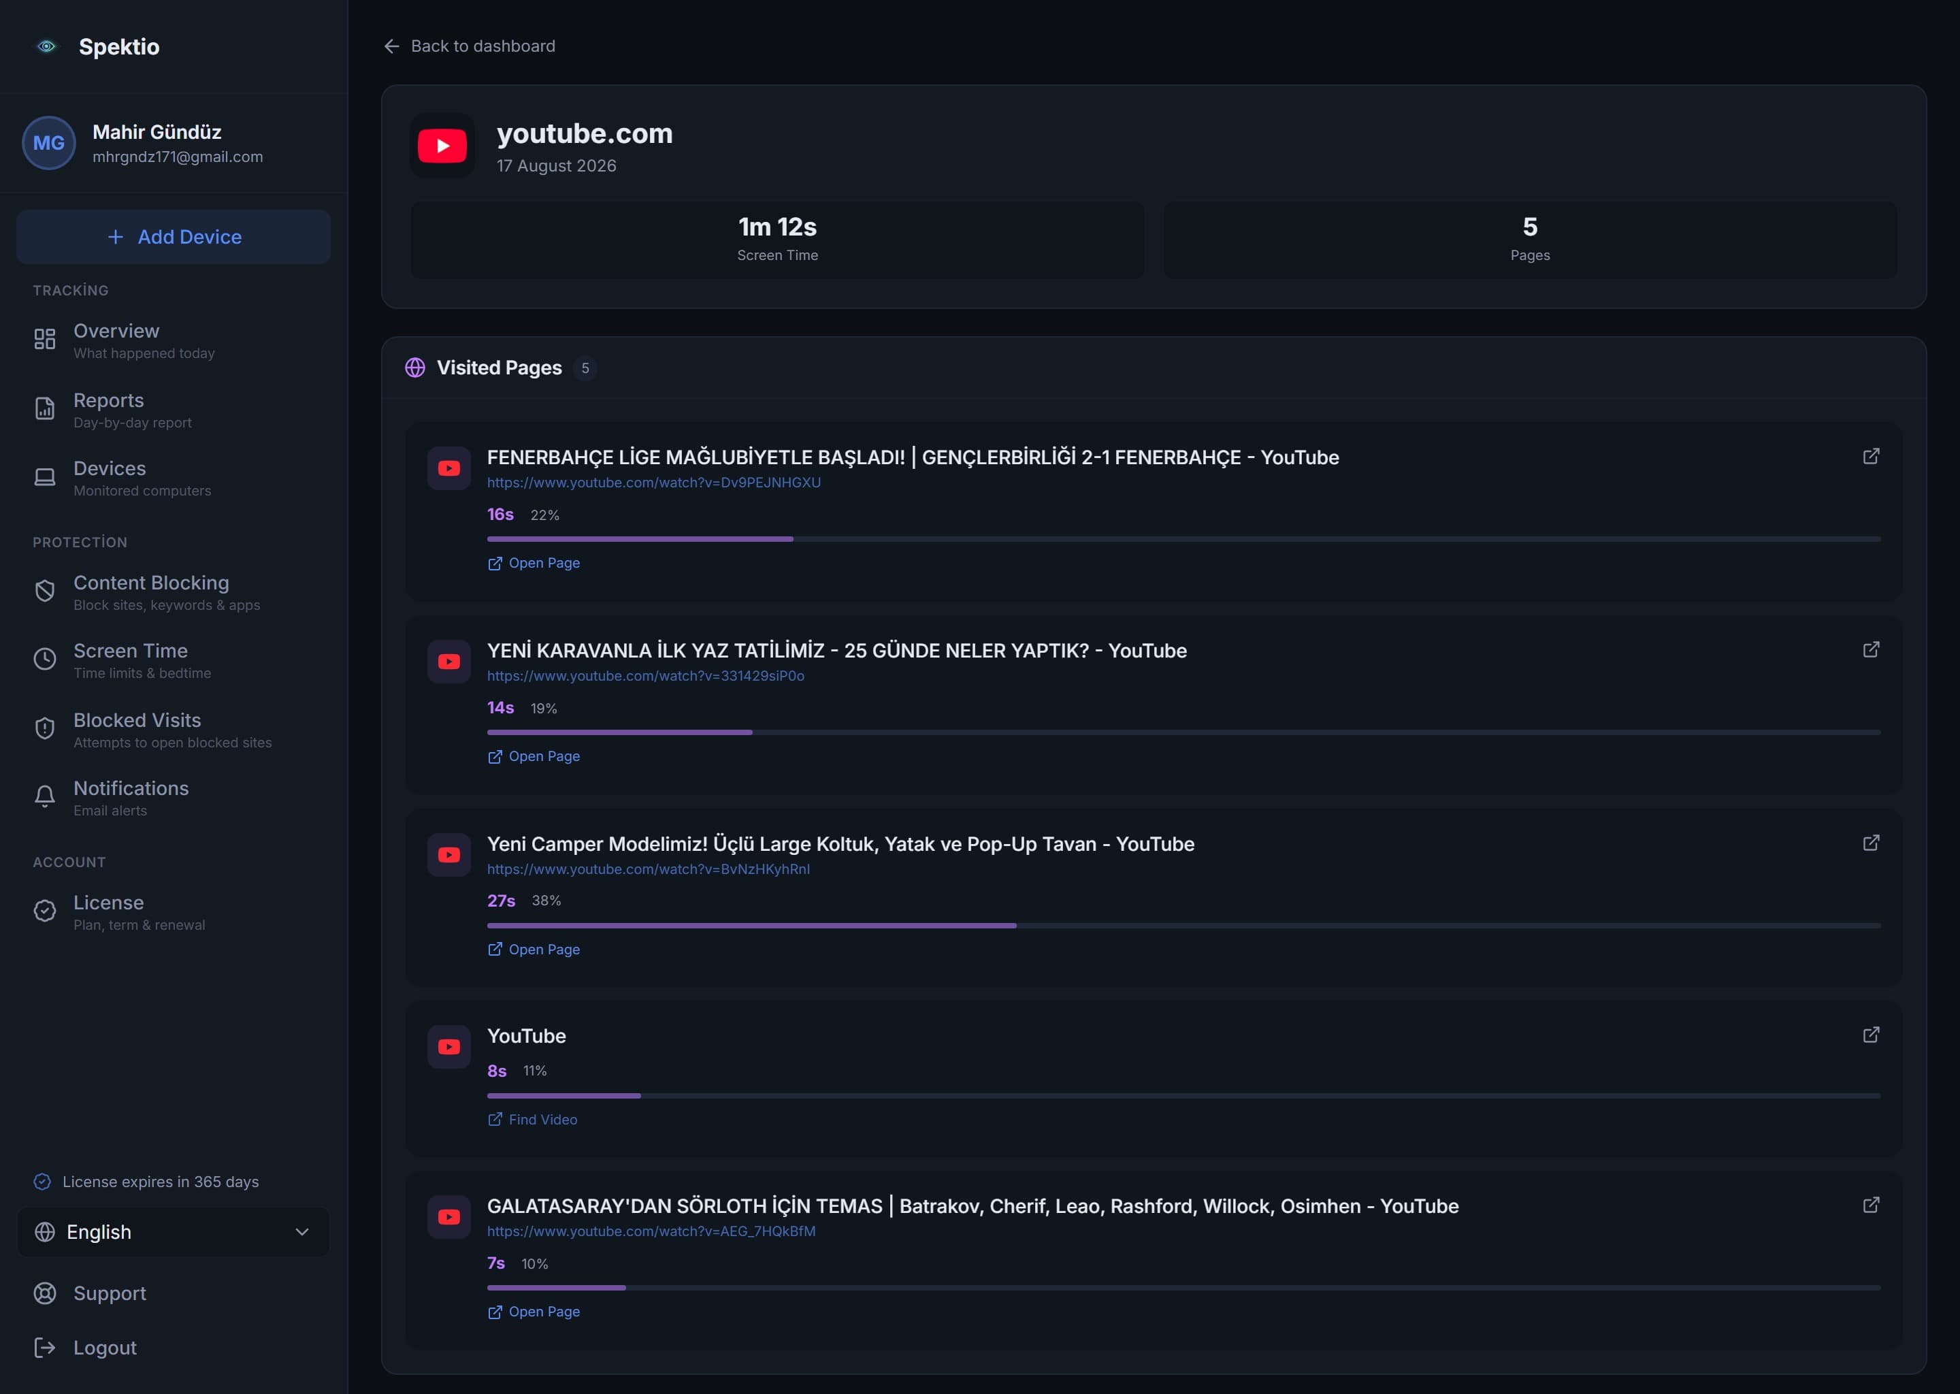Click YouTube icon on YENİ KARAVANLA row
This screenshot has width=1960, height=1394.
coord(448,662)
